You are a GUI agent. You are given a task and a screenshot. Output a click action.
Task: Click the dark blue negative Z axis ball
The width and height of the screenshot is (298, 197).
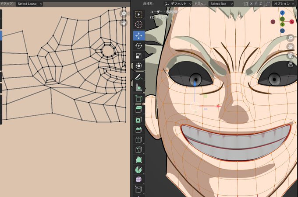click(x=282, y=31)
